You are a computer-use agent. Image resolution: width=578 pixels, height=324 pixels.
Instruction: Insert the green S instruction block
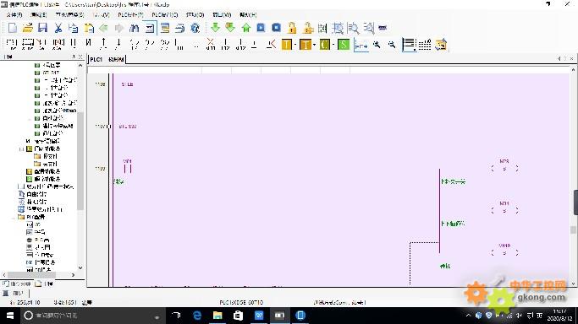coord(344,45)
